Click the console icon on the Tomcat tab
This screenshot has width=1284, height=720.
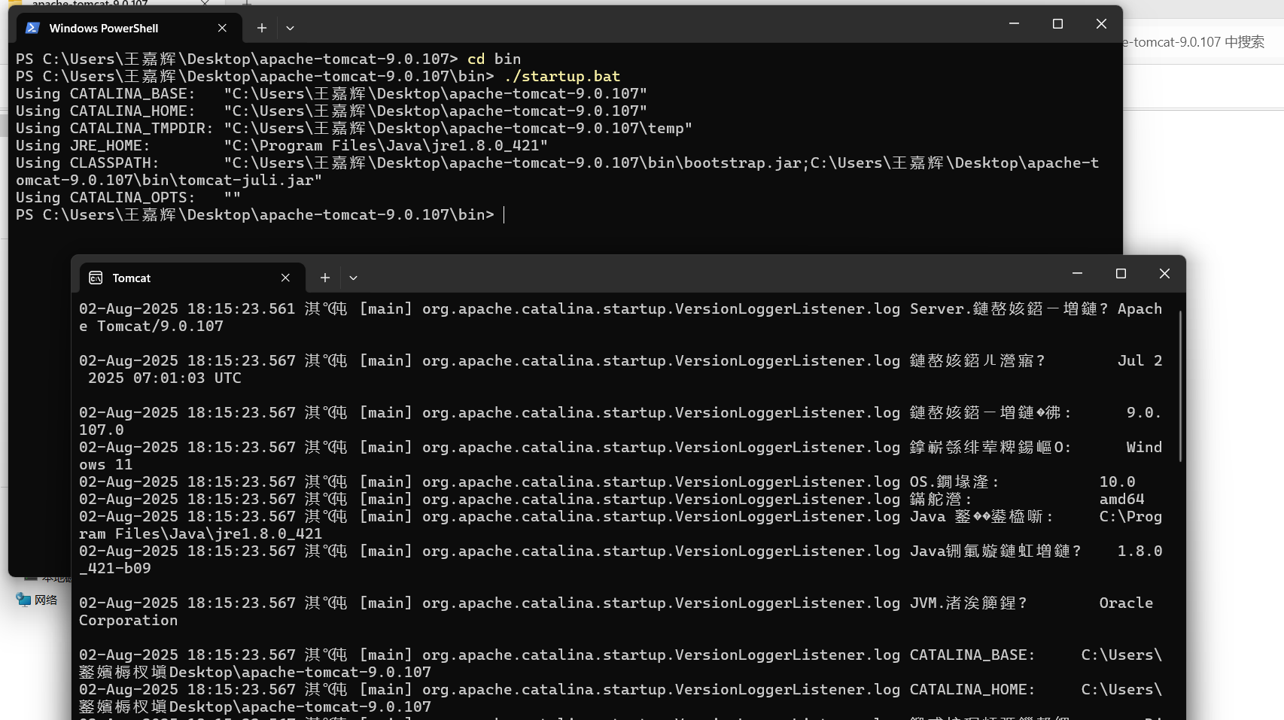click(96, 278)
